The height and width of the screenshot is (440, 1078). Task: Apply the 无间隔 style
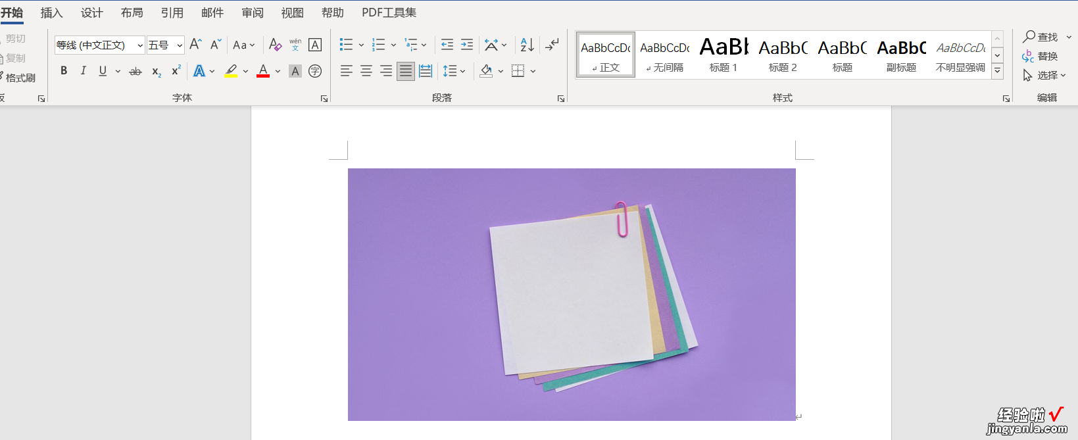click(x=664, y=55)
